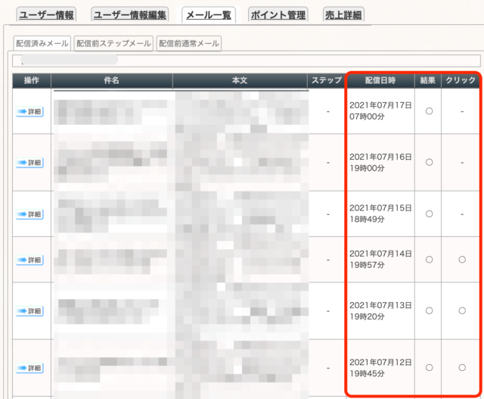The width and height of the screenshot is (484, 399).
Task: Click クリック dash for 07月17日 row
Action: (x=462, y=111)
